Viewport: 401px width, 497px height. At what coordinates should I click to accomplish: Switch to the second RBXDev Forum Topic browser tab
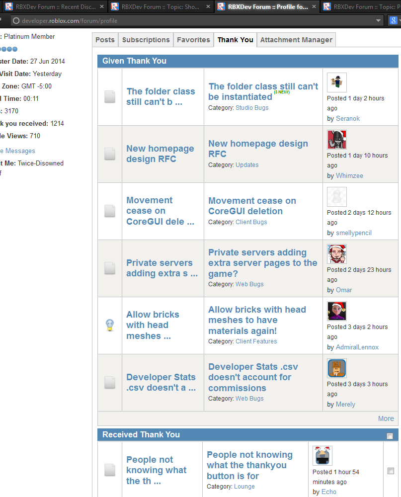pyautogui.click(x=361, y=6)
